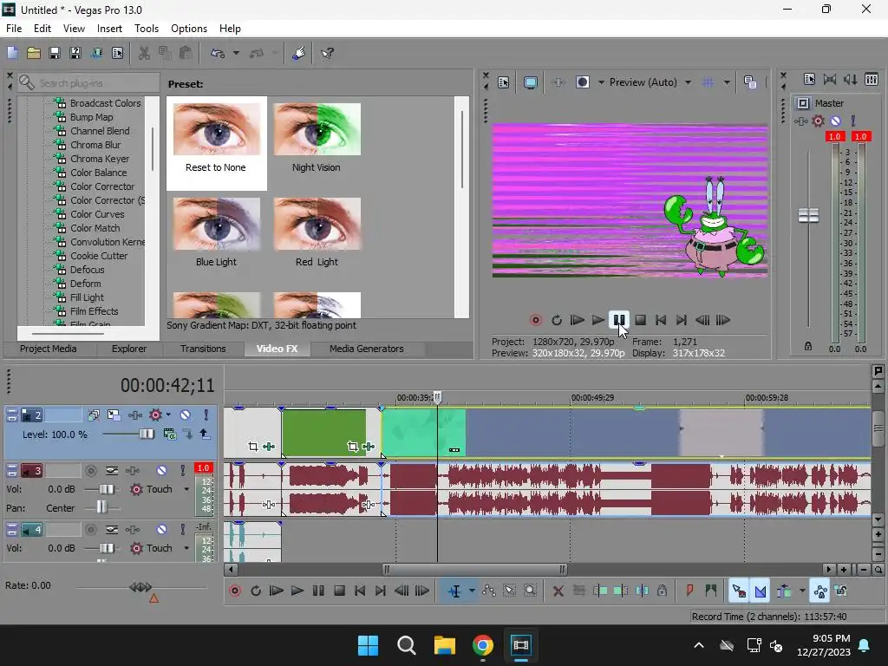The height and width of the screenshot is (666, 888).
Task: Save the project with the floppy disk icon
Action: pyautogui.click(x=55, y=53)
